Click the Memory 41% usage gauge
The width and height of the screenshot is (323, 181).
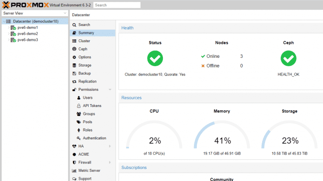point(222,135)
